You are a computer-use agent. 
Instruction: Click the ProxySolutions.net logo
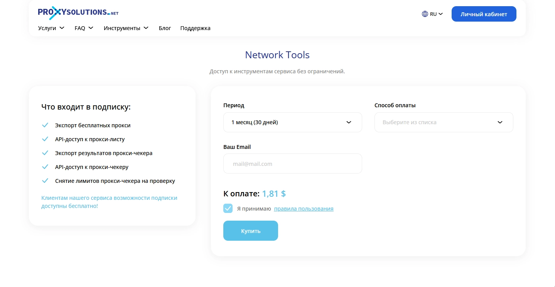coord(78,13)
